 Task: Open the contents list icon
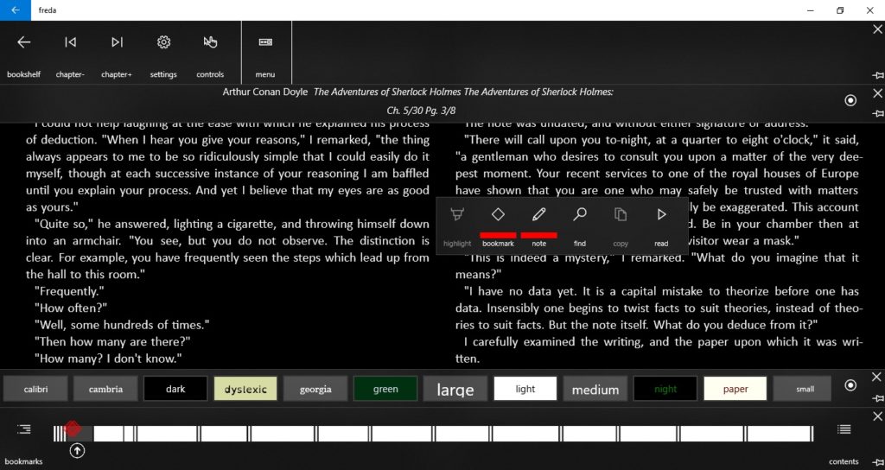tap(844, 430)
